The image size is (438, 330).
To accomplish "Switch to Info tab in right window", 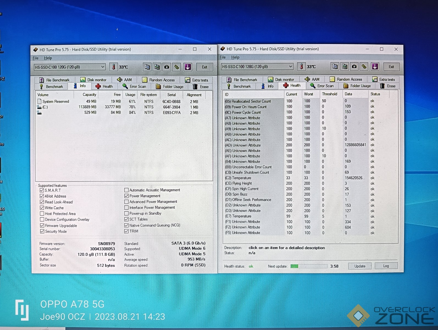I will pyautogui.click(x=267, y=86).
